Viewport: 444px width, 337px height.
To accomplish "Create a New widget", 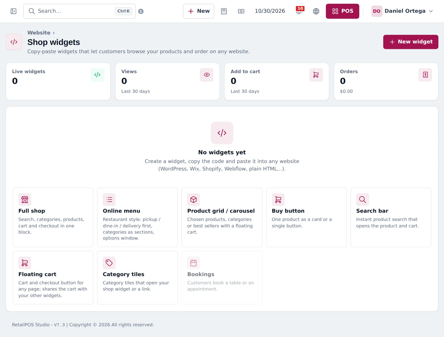I will (x=411, y=42).
